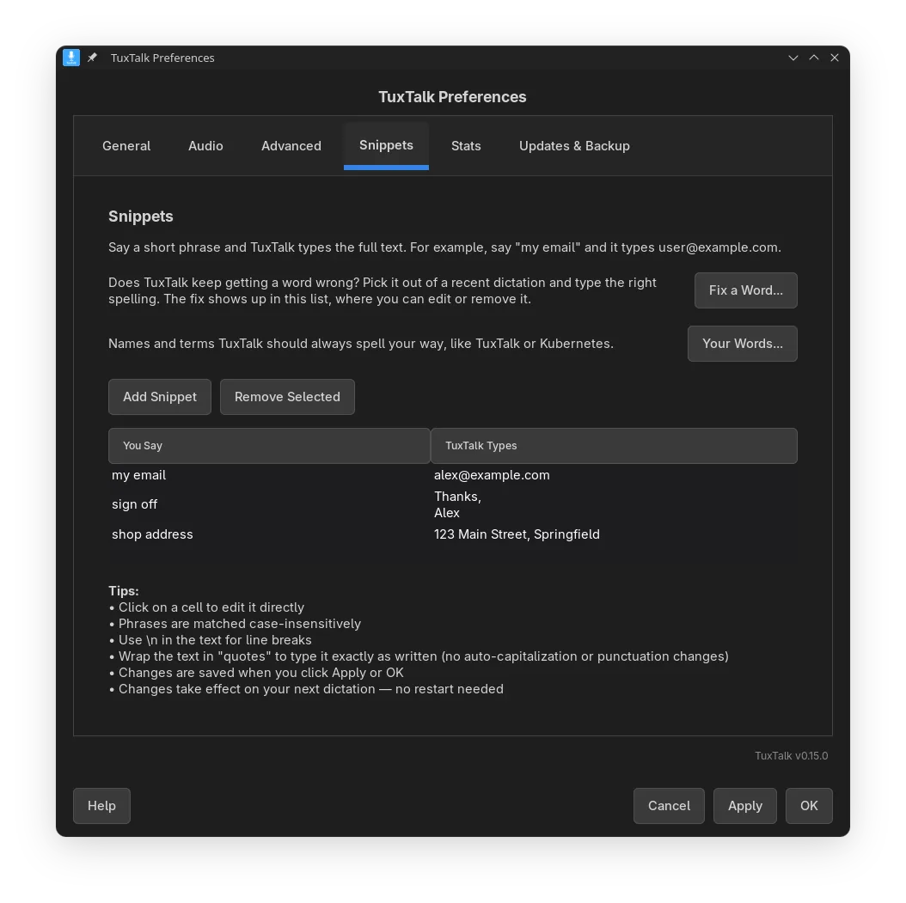Screen dimensions: 906x903
Task: Cancel the preference changes
Action: coord(669,805)
